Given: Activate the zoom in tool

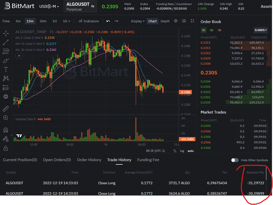Looking at the screenshot, I should coord(6,118).
